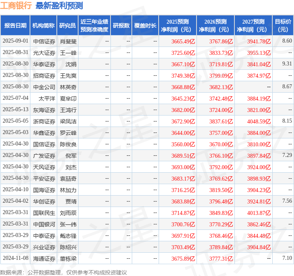Click target price 7.10
This screenshot has width=294, height=276.
click(287, 258)
